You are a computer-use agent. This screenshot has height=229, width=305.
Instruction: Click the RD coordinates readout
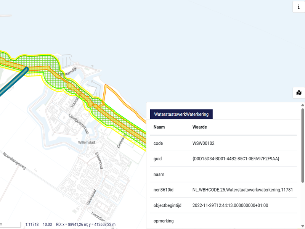pyautogui.click(x=85, y=224)
